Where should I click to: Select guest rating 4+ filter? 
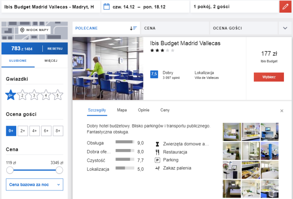click(35, 131)
